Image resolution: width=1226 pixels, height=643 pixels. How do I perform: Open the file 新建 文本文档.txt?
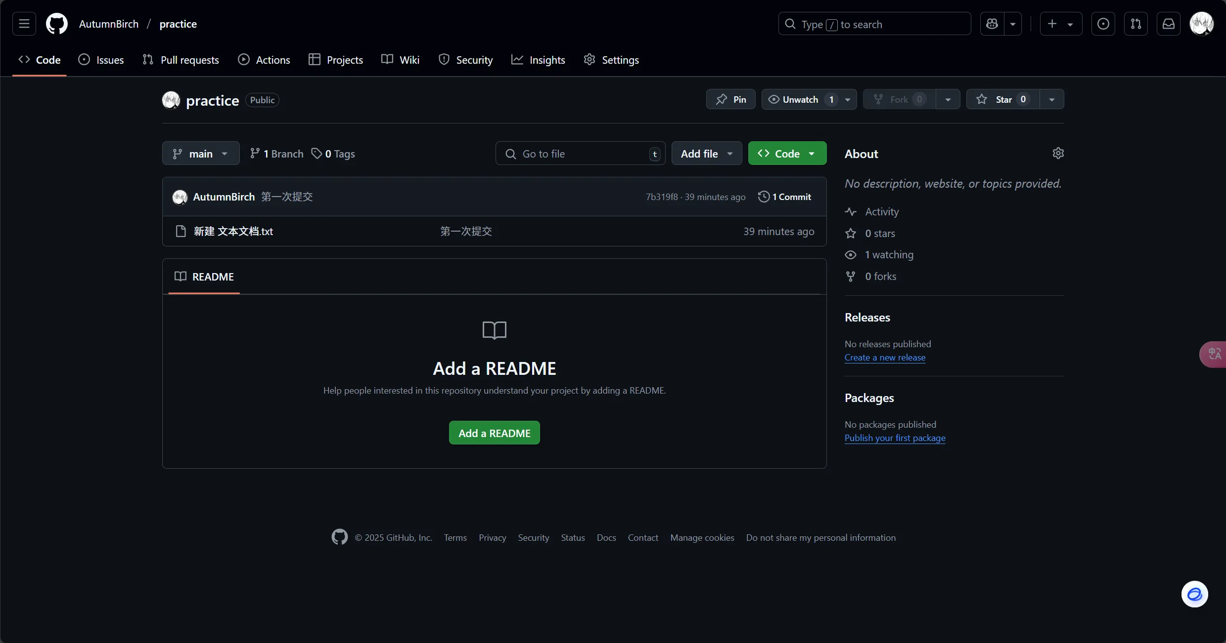pos(233,231)
